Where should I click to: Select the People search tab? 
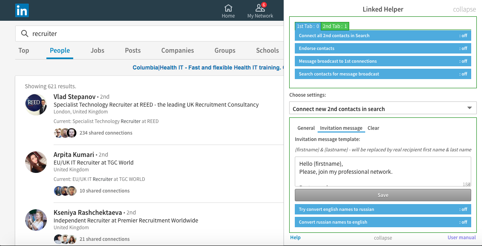click(60, 50)
